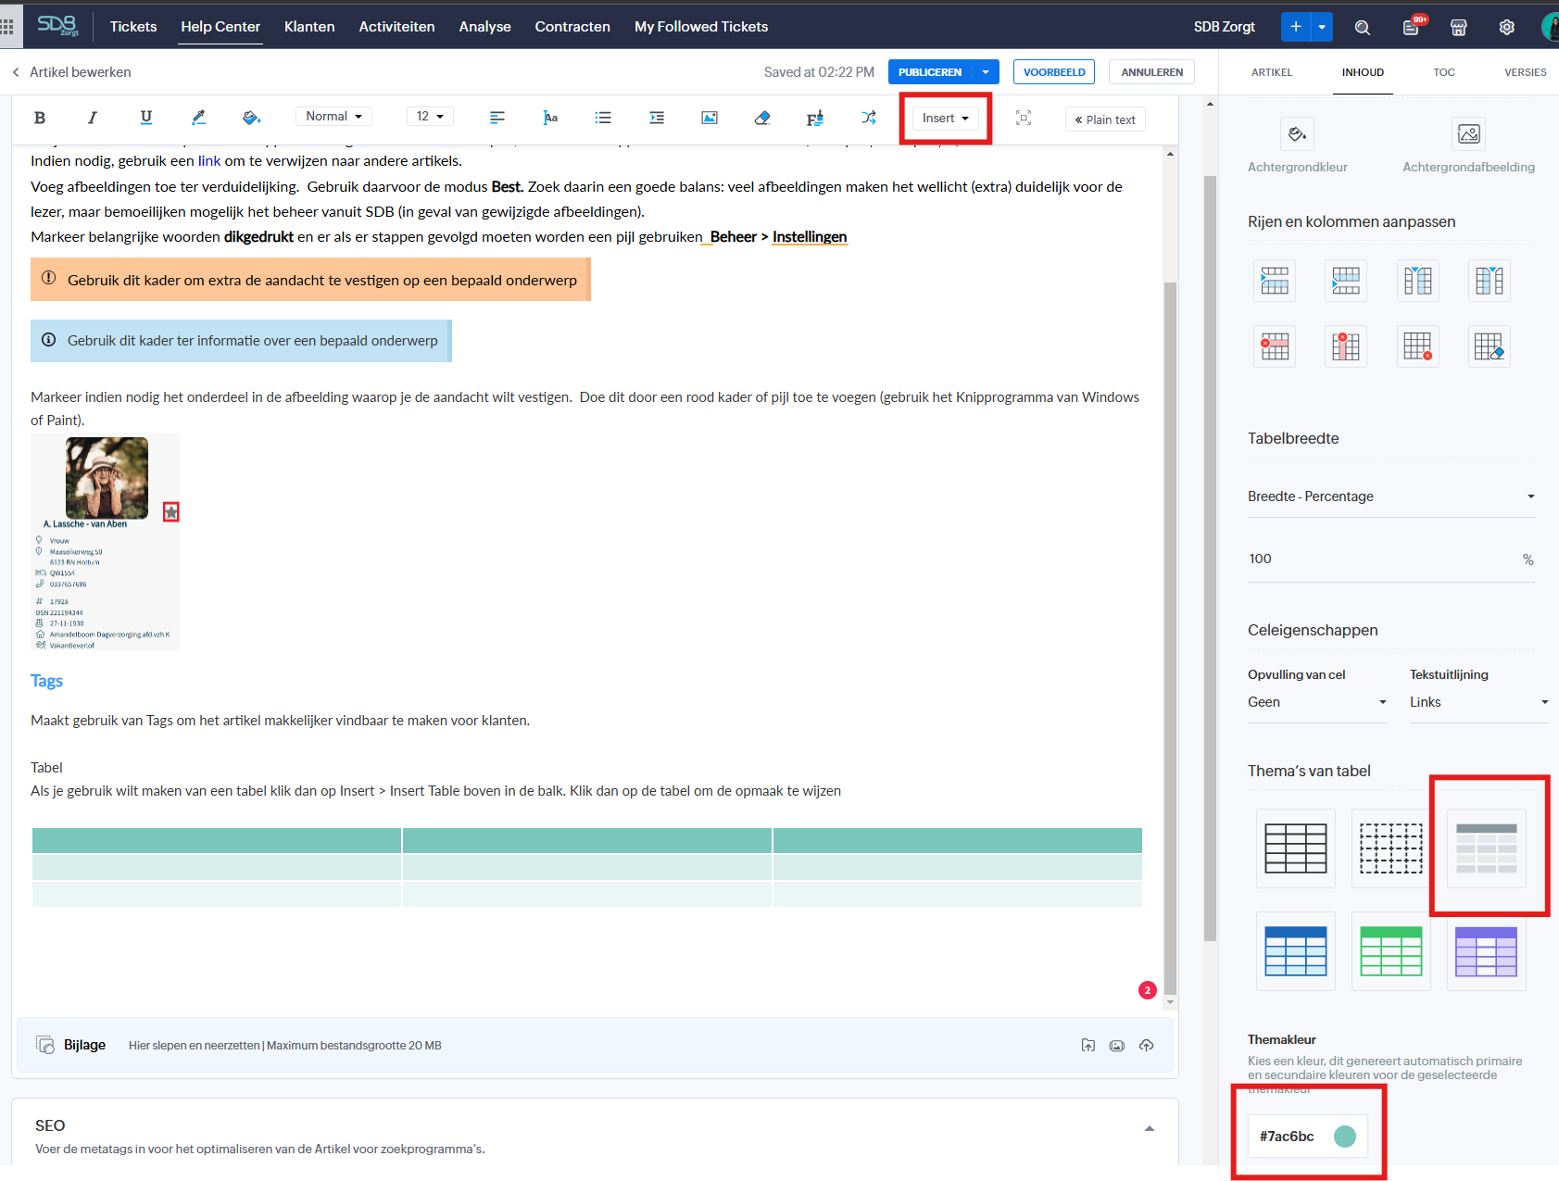The width and height of the screenshot is (1559, 1181).
Task: Click the table width value field
Action: pyautogui.click(x=1380, y=559)
